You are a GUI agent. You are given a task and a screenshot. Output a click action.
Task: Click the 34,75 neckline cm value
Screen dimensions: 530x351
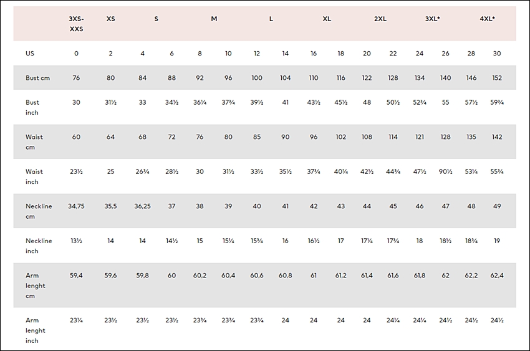(76, 206)
